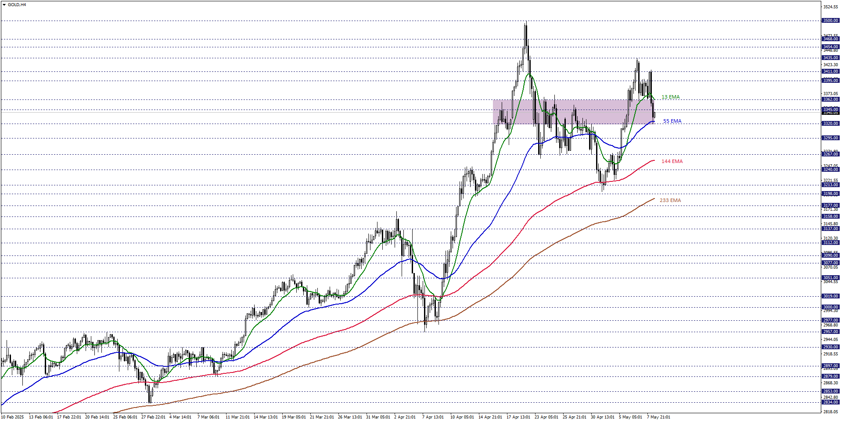Click the 5 May 05:01 time label

[x=630, y=417]
